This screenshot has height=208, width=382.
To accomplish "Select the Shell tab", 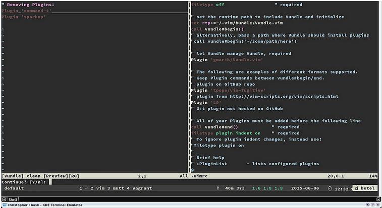I will 13,199.
